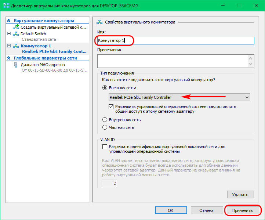This screenshot has width=265, height=220.
Task: Click the От 00-15-5D-00-66-00 range text
Action: point(54,70)
